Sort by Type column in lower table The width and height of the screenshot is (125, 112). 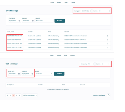click(63, 85)
